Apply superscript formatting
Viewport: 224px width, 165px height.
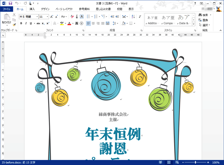coord(48,23)
